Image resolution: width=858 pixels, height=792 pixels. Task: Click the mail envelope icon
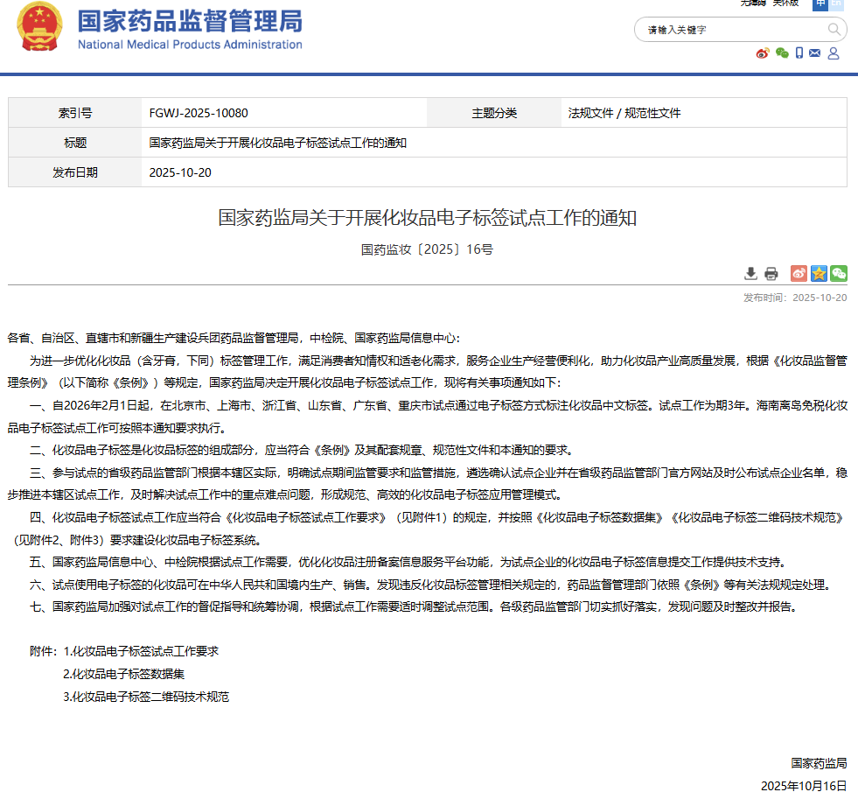815,53
